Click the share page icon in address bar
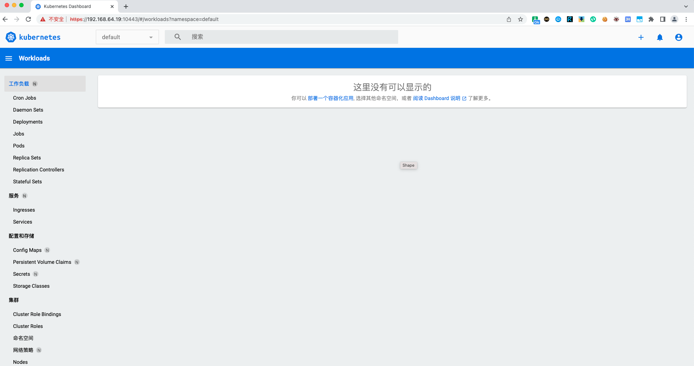694x366 pixels. (509, 19)
